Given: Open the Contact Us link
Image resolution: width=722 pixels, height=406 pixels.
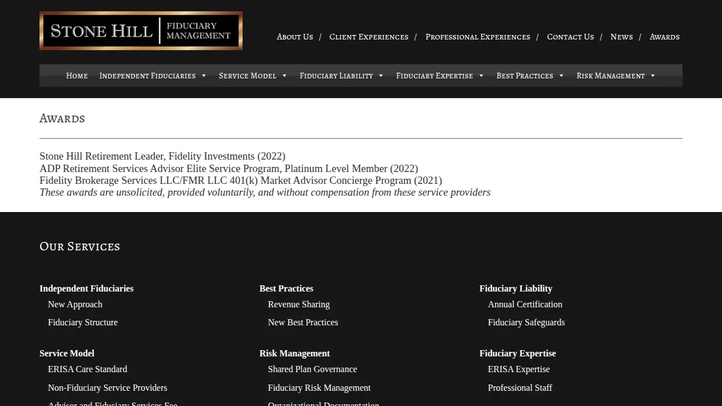Looking at the screenshot, I should click(570, 37).
